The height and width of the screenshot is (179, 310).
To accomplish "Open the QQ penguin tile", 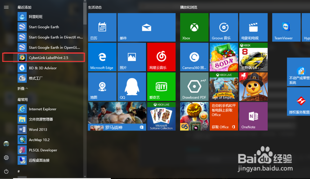I will tap(132, 87).
